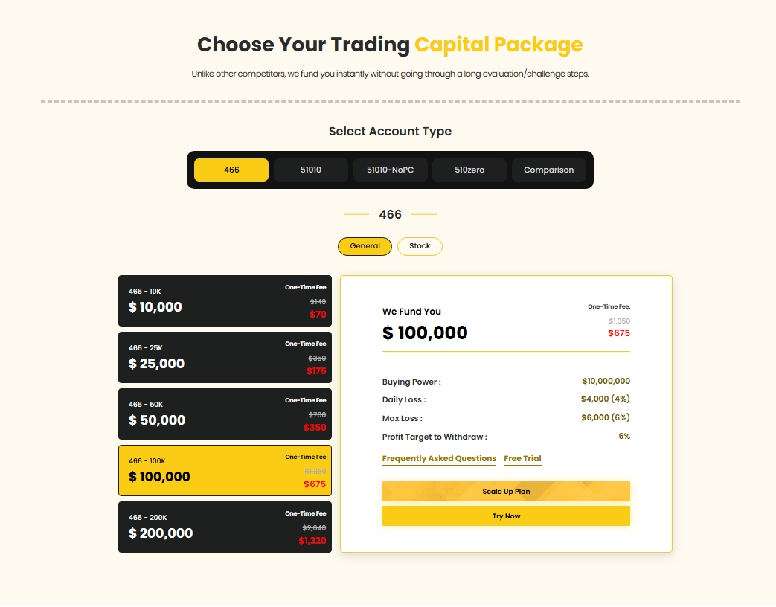Screen dimensions: 776x607
Task: Pick the $25,000 package card
Action: click(x=225, y=357)
